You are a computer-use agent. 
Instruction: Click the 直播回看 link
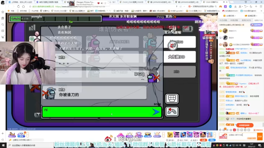pyautogui.click(x=251, y=16)
